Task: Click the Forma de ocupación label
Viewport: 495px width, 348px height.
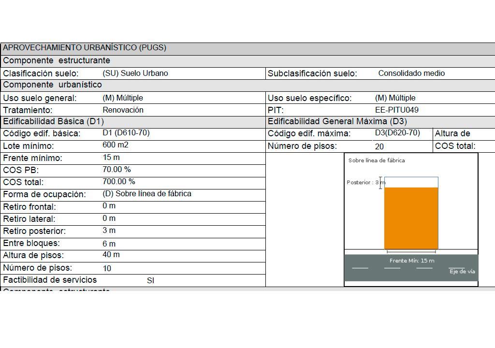Action: [44, 194]
